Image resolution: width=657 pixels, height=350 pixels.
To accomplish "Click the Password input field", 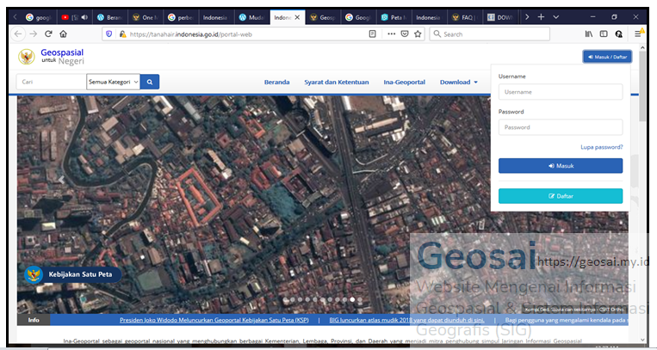I will (x=561, y=127).
